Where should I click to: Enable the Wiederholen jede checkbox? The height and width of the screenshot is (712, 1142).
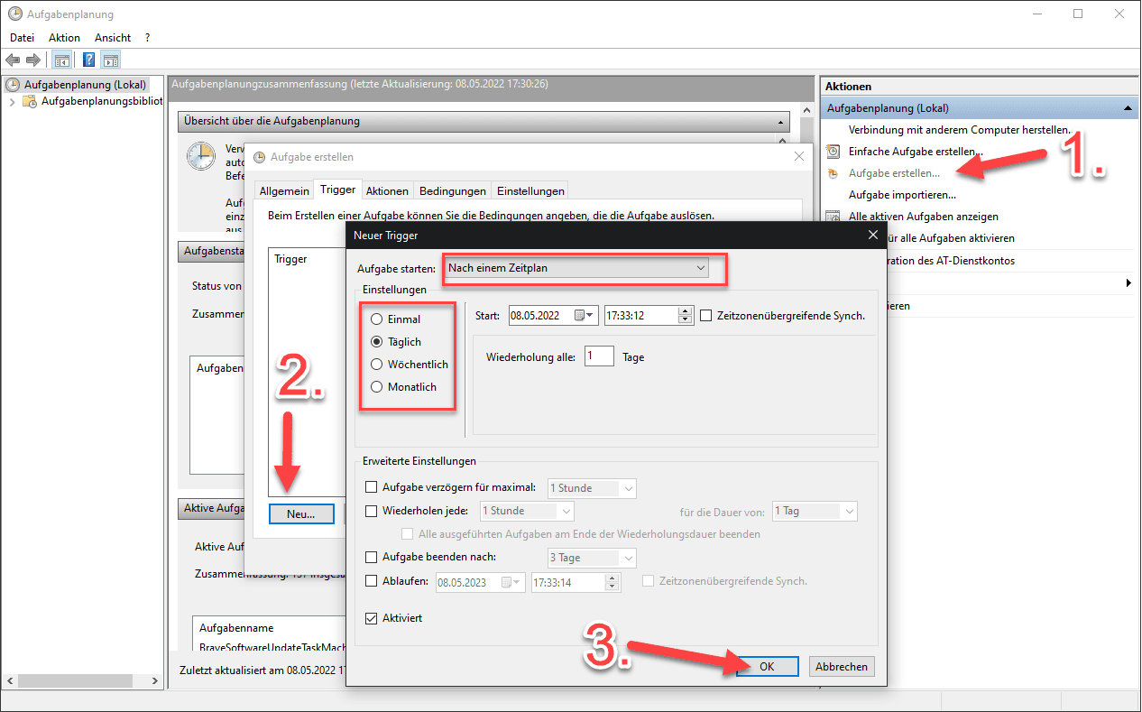371,511
